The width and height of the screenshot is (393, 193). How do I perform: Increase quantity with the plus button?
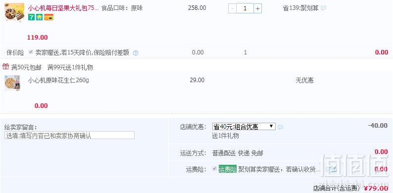(258, 9)
